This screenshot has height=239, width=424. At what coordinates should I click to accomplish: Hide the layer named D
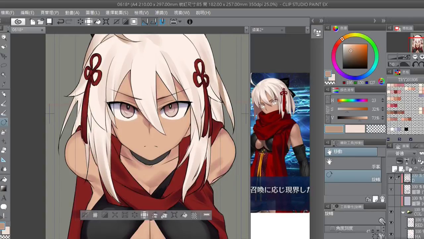click(391, 178)
